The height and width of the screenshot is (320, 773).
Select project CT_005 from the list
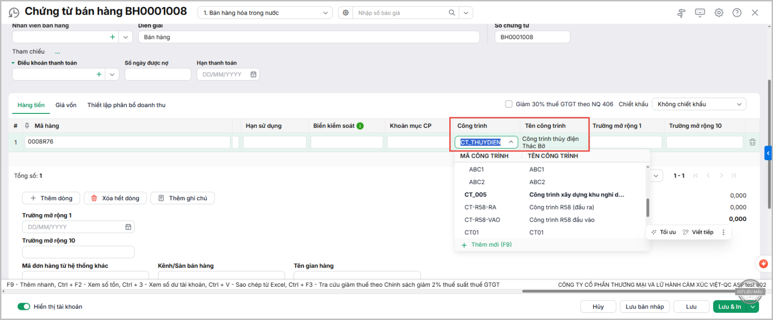click(x=550, y=195)
